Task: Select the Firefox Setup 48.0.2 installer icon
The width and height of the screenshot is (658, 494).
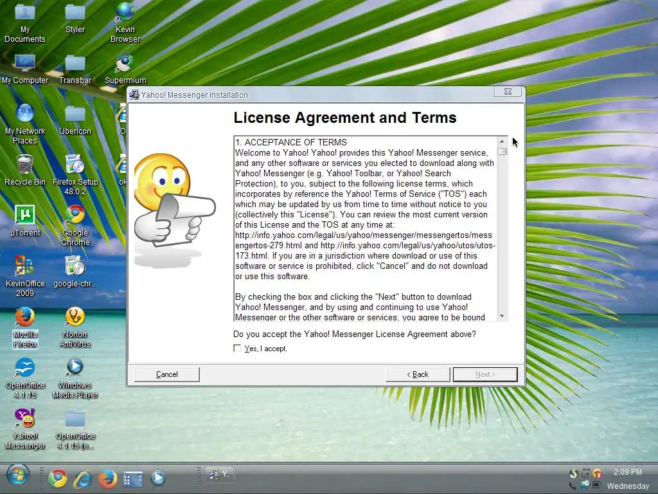Action: pyautogui.click(x=75, y=175)
